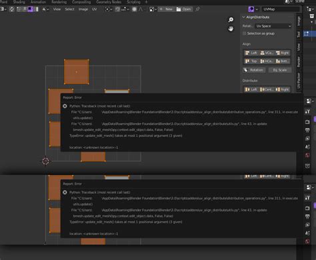The width and height of the screenshot is (316, 260).
Task: Open the Select menu
Action: pyautogui.click(x=69, y=9)
